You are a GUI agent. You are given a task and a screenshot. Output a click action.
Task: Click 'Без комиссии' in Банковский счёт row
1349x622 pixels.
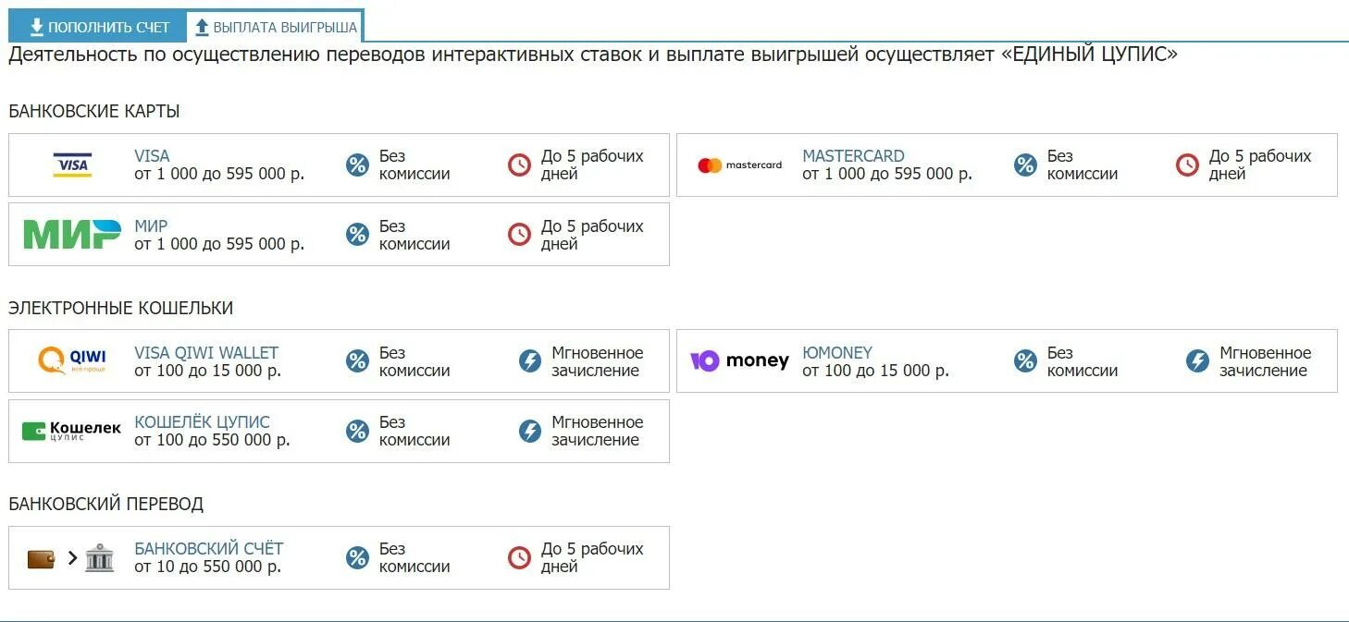pyautogui.click(x=415, y=558)
